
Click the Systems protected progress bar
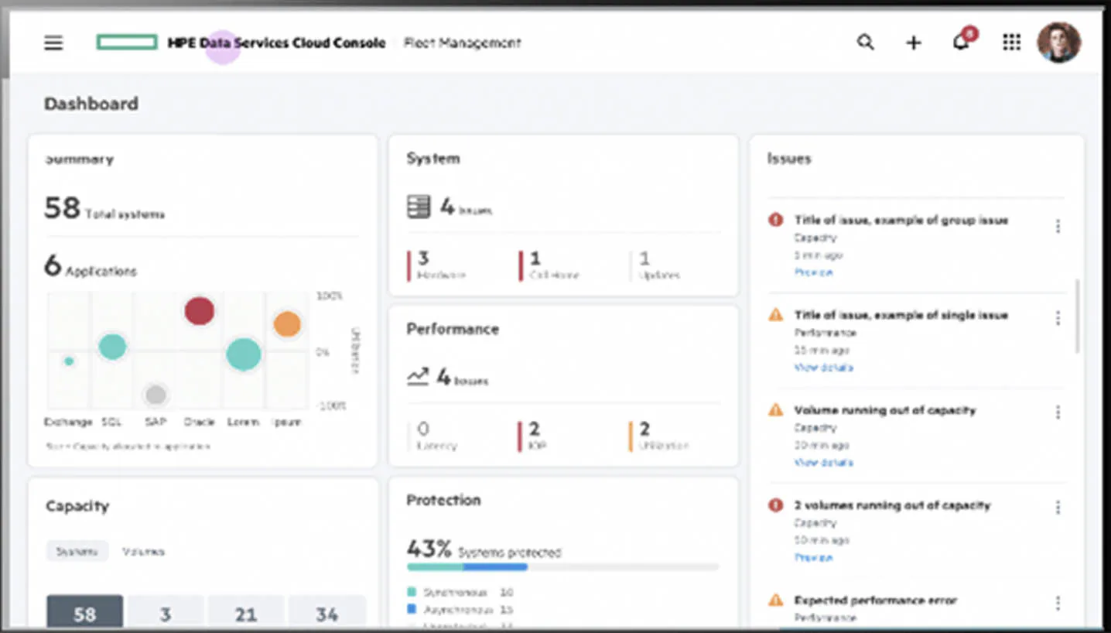coord(562,567)
